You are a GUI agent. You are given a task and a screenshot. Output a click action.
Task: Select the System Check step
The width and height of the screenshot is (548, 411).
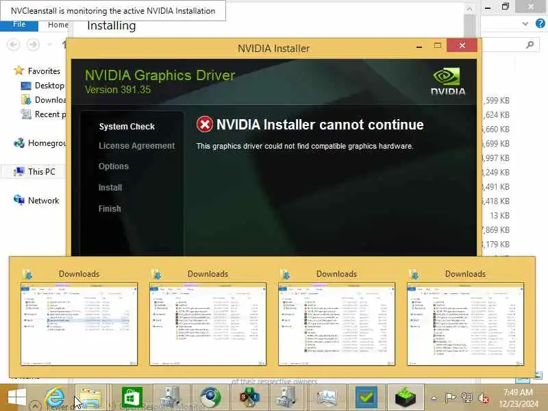click(127, 127)
